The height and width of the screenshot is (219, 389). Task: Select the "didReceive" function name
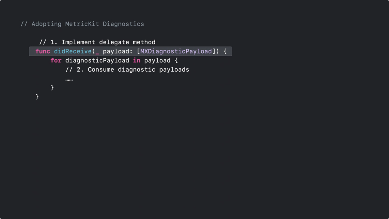[73, 52]
